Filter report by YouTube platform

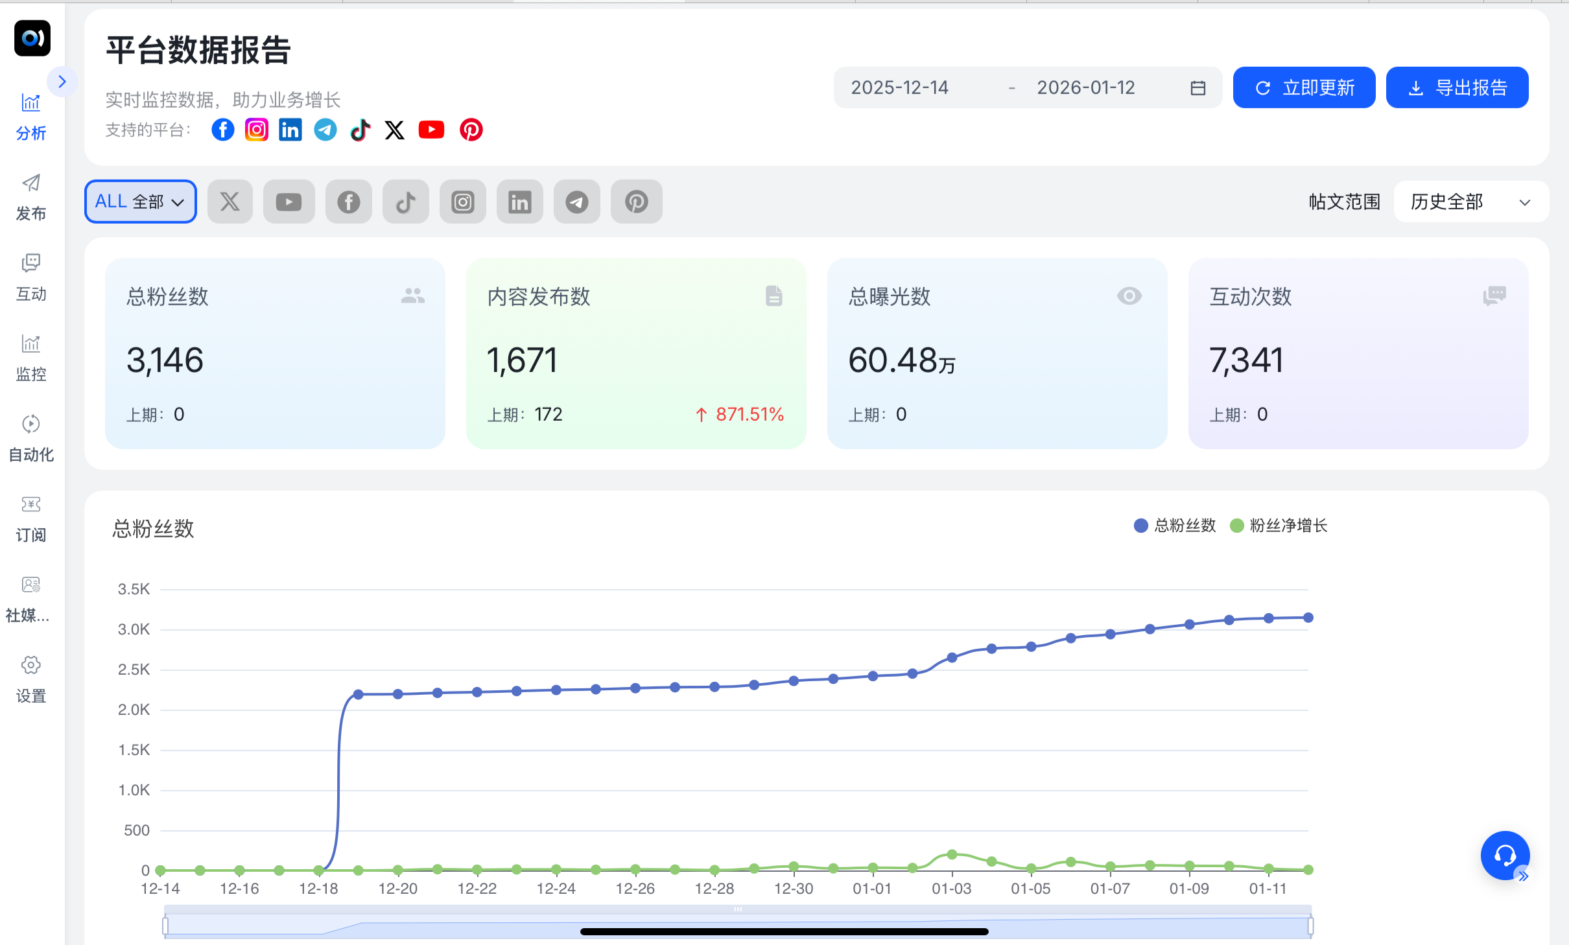289,202
